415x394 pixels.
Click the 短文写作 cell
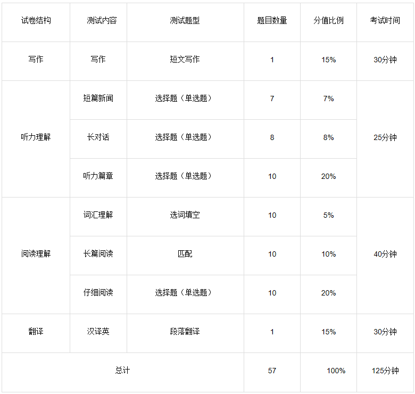click(185, 61)
